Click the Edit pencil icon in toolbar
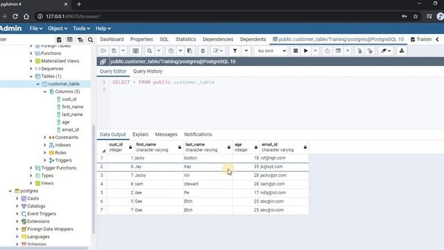The height and width of the screenshot is (250, 444). 218,51
